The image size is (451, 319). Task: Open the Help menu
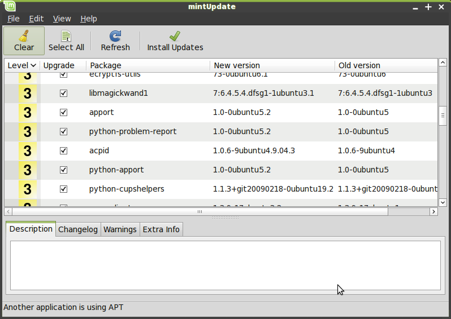(89, 19)
